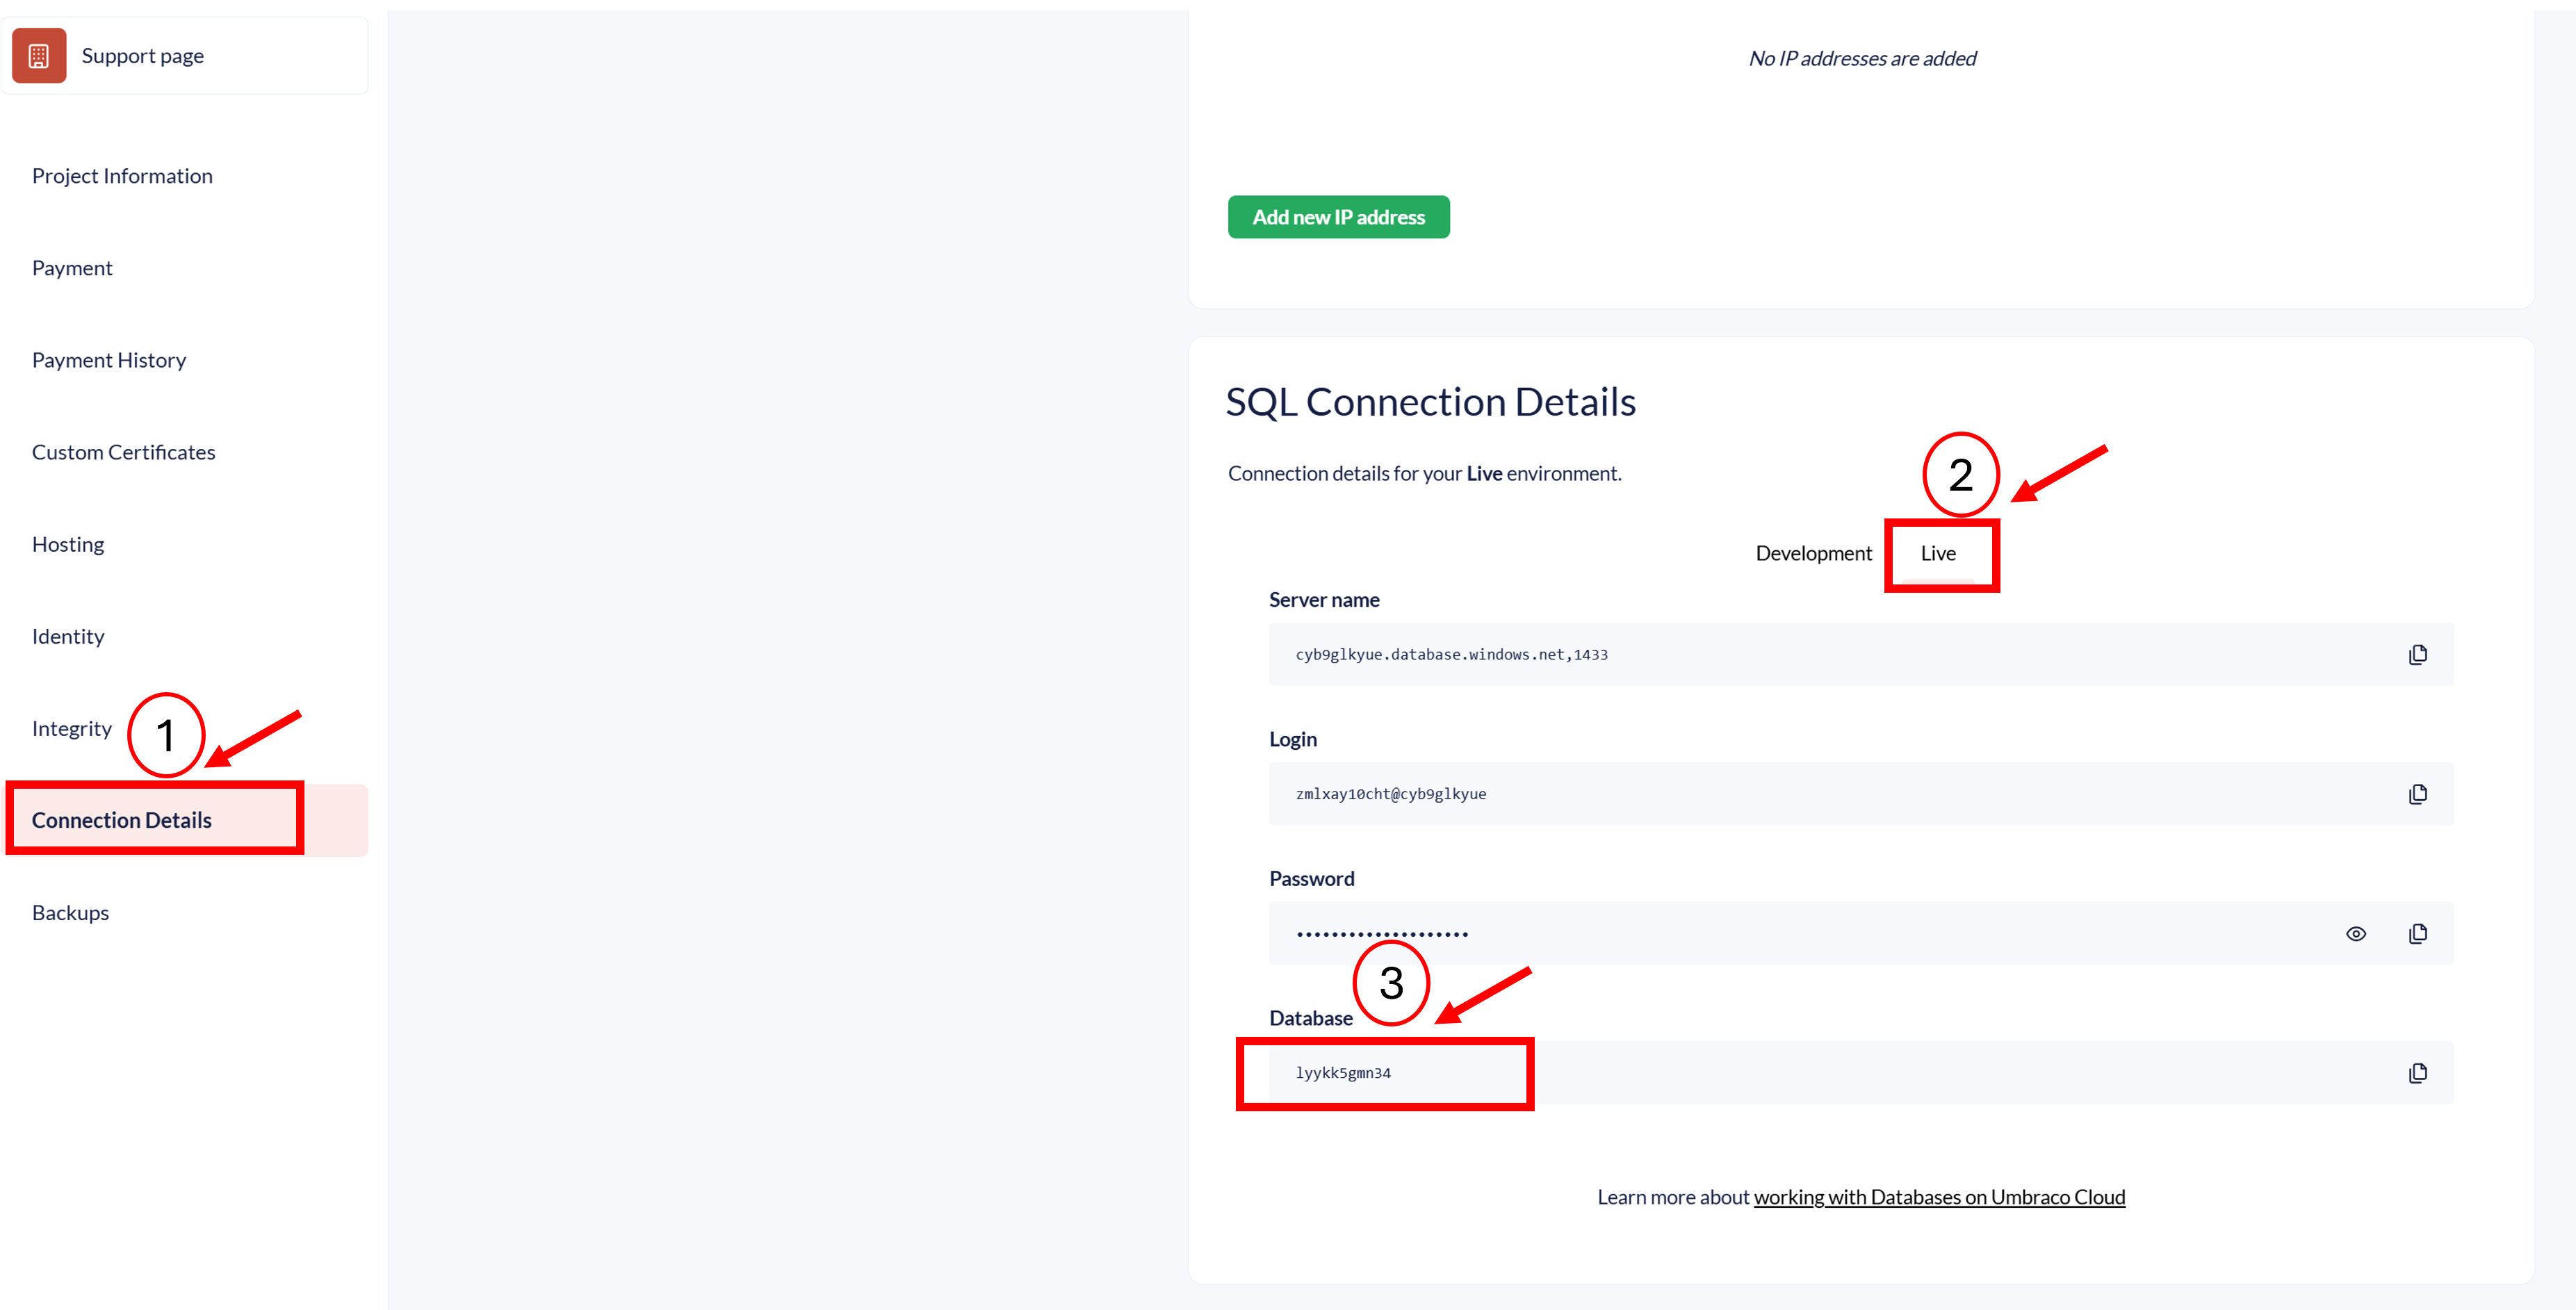
Task: Copy the Password value
Action: 2417,934
